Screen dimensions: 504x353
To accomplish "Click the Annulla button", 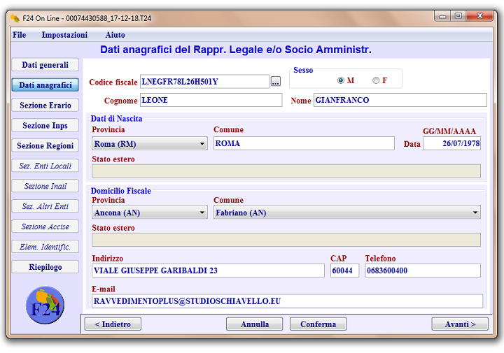I will [x=255, y=324].
